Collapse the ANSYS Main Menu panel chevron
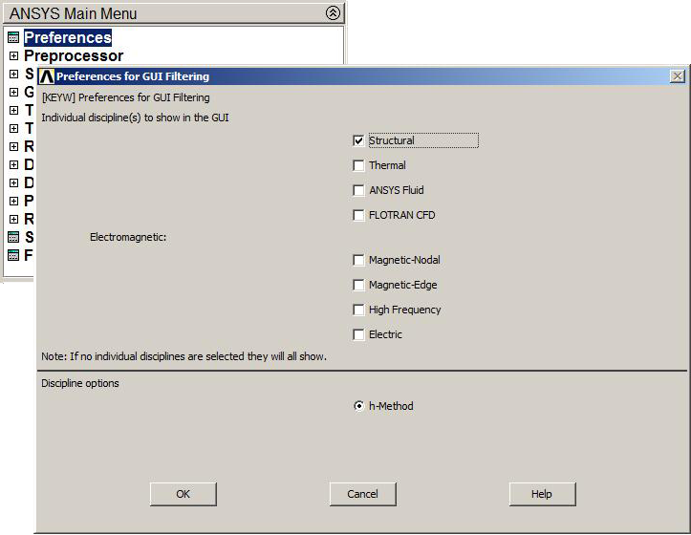 coord(332,13)
